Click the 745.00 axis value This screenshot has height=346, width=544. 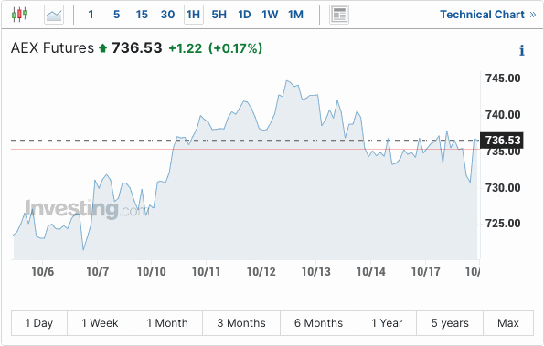(x=503, y=79)
